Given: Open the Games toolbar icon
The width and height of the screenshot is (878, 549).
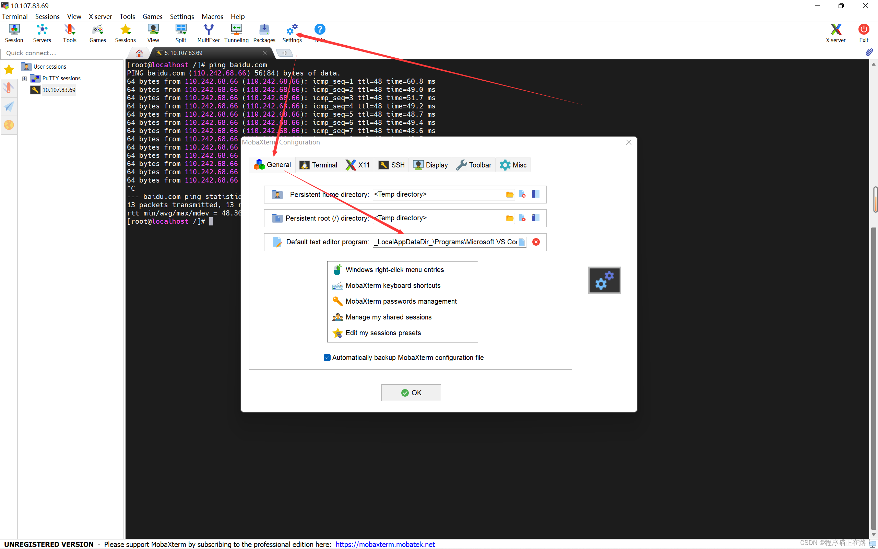Looking at the screenshot, I should 98,33.
